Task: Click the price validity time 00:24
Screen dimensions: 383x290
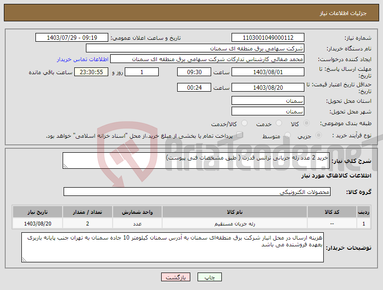Action: pos(194,87)
